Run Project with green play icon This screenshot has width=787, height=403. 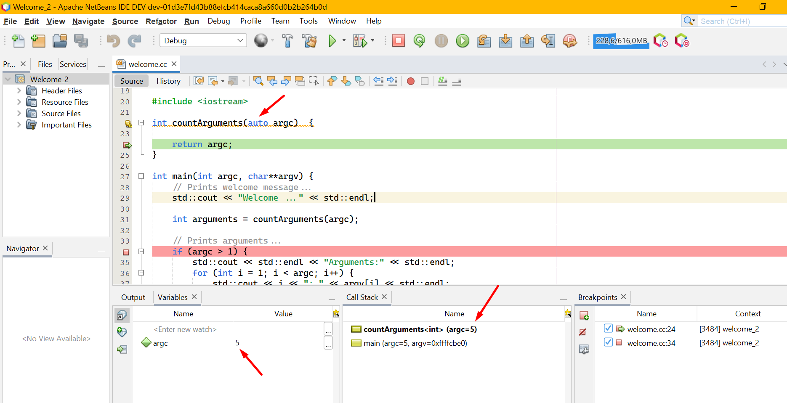click(332, 41)
